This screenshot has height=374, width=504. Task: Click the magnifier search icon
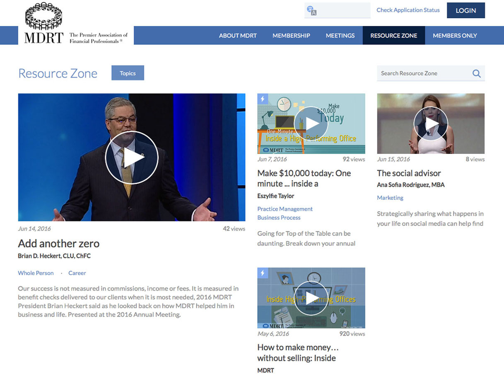[x=477, y=73]
